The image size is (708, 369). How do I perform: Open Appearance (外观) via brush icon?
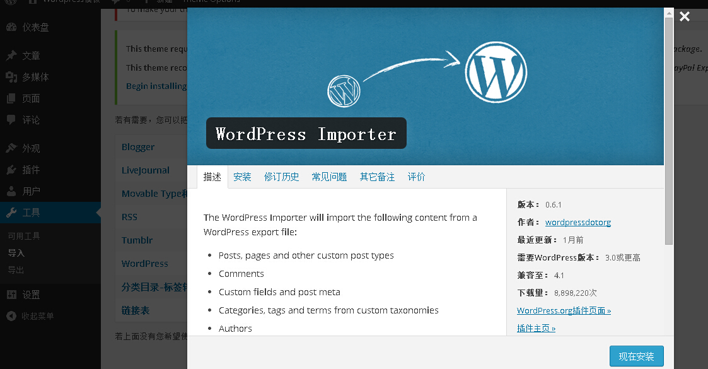[x=11, y=148]
